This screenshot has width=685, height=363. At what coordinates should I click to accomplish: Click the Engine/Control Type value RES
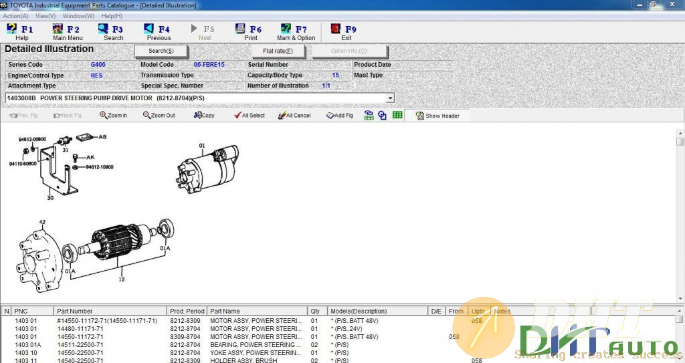[96, 76]
